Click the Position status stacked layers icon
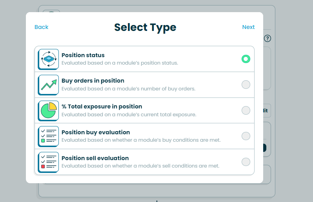 pyautogui.click(x=49, y=59)
